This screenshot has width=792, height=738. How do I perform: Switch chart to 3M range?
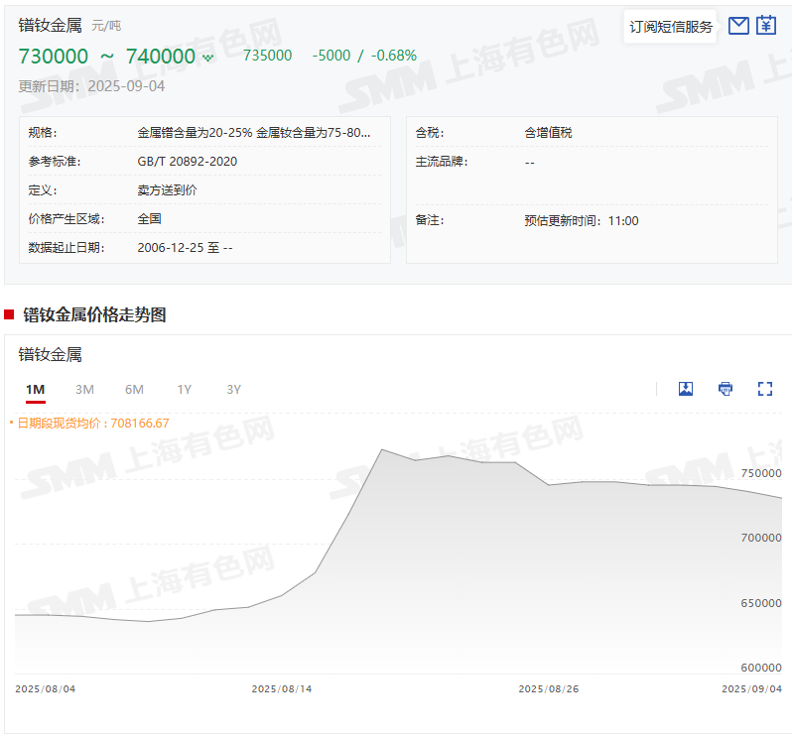point(84,390)
